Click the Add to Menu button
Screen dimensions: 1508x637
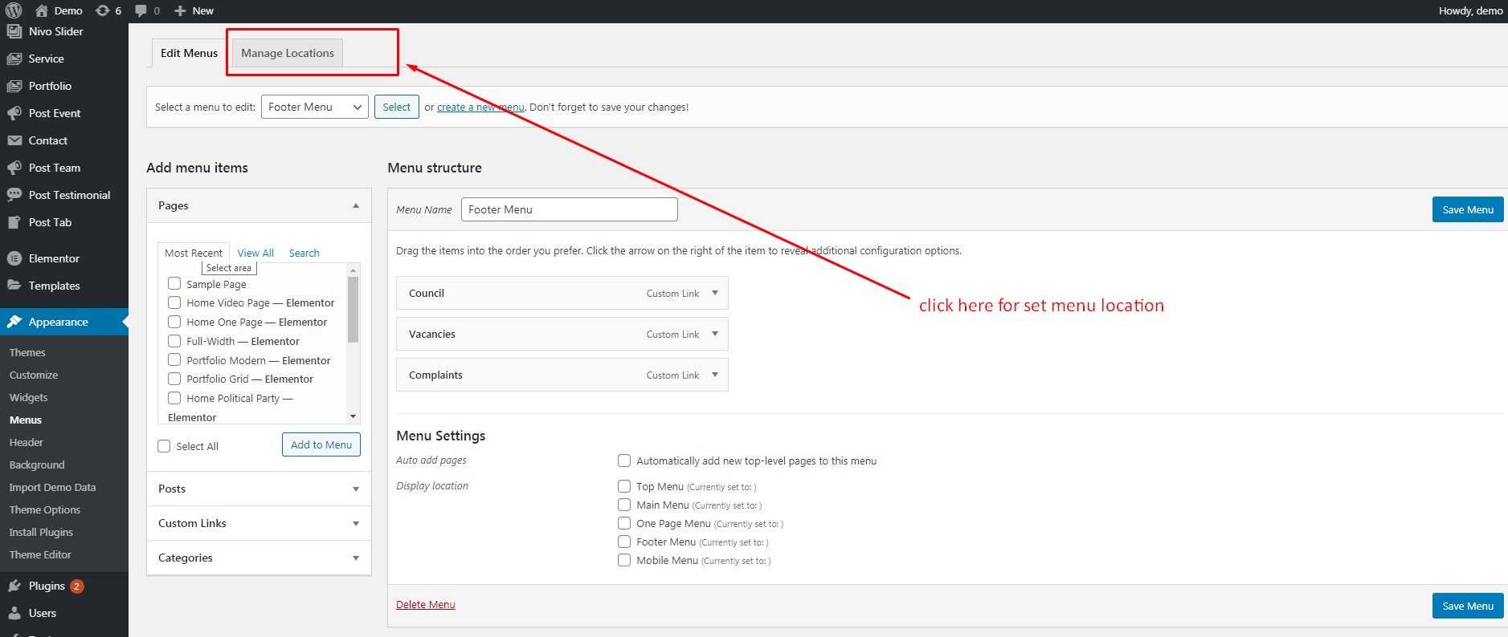pyautogui.click(x=321, y=444)
